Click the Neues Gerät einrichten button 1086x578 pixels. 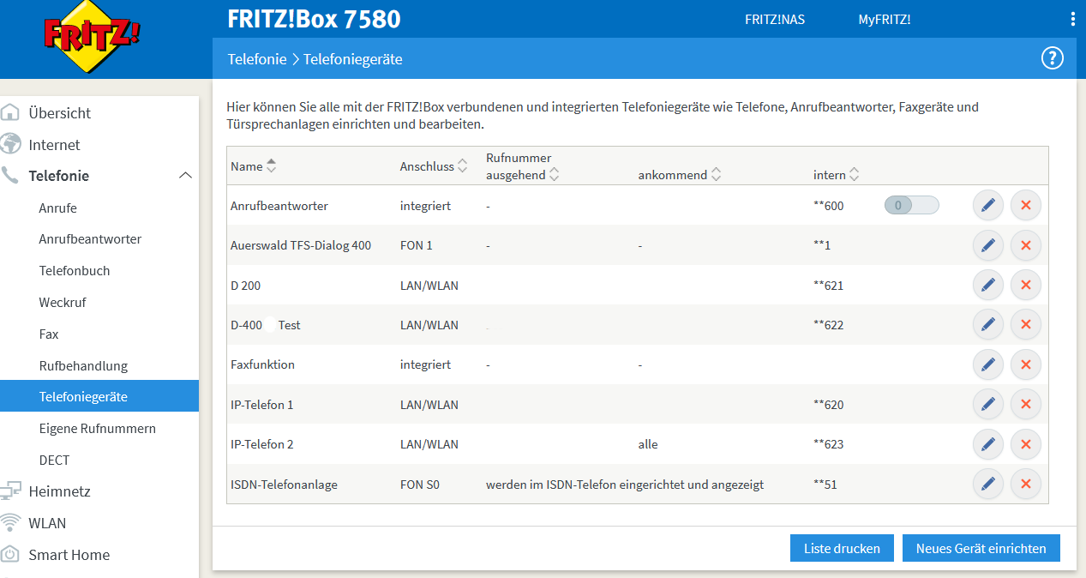coord(981,548)
